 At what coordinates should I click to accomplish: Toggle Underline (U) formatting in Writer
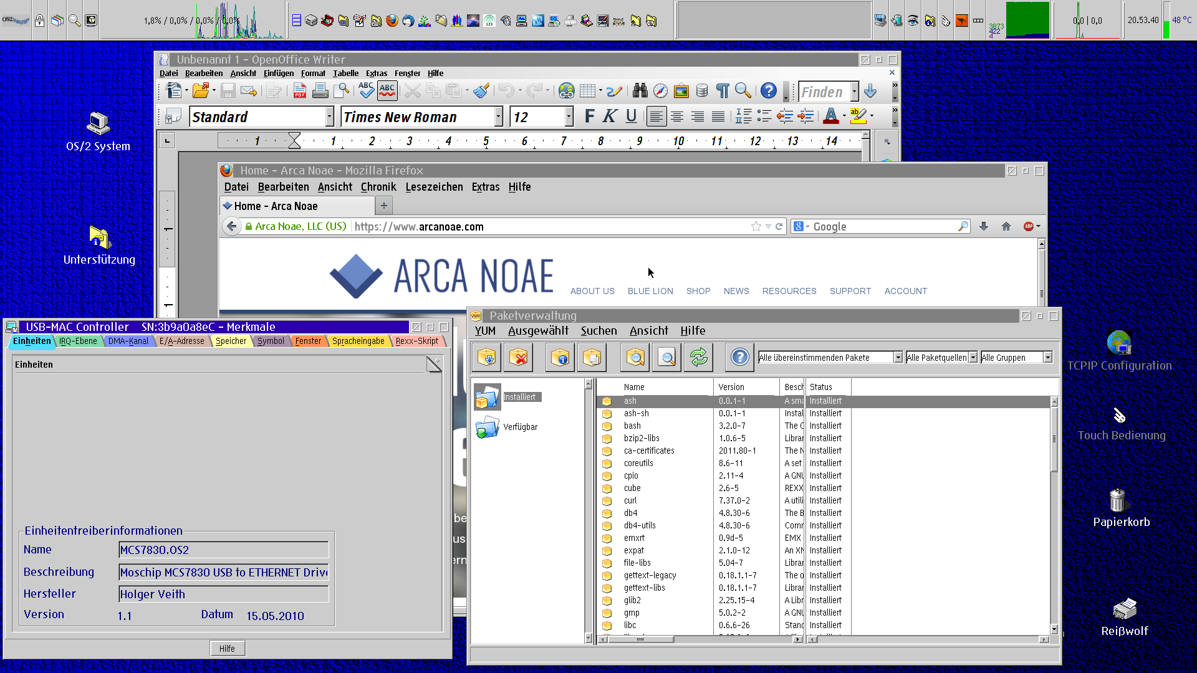click(631, 117)
